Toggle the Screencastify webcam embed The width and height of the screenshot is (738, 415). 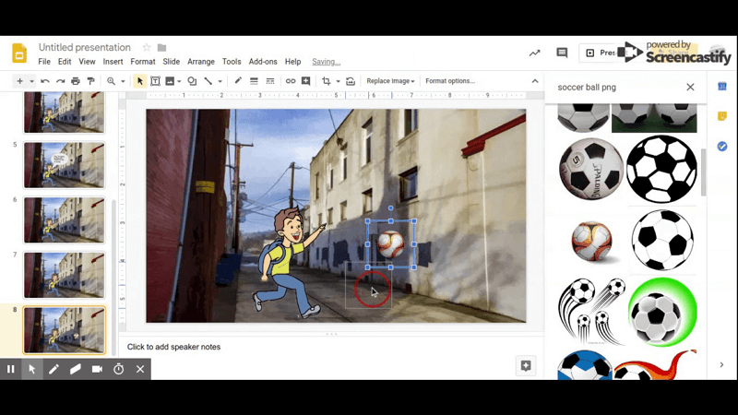[x=97, y=370]
